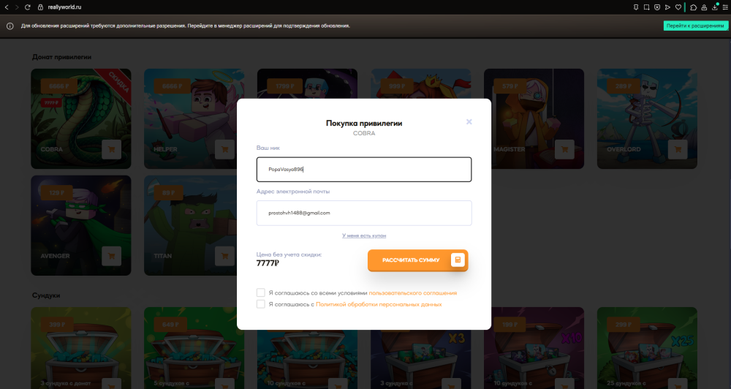Screen dimensions: 731x389
Task: Click the reallyworld.ru address bar
Action: (x=64, y=7)
